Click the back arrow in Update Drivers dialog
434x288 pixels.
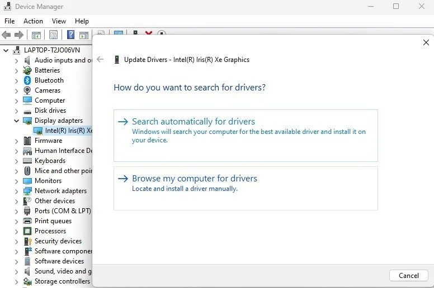[x=100, y=59]
